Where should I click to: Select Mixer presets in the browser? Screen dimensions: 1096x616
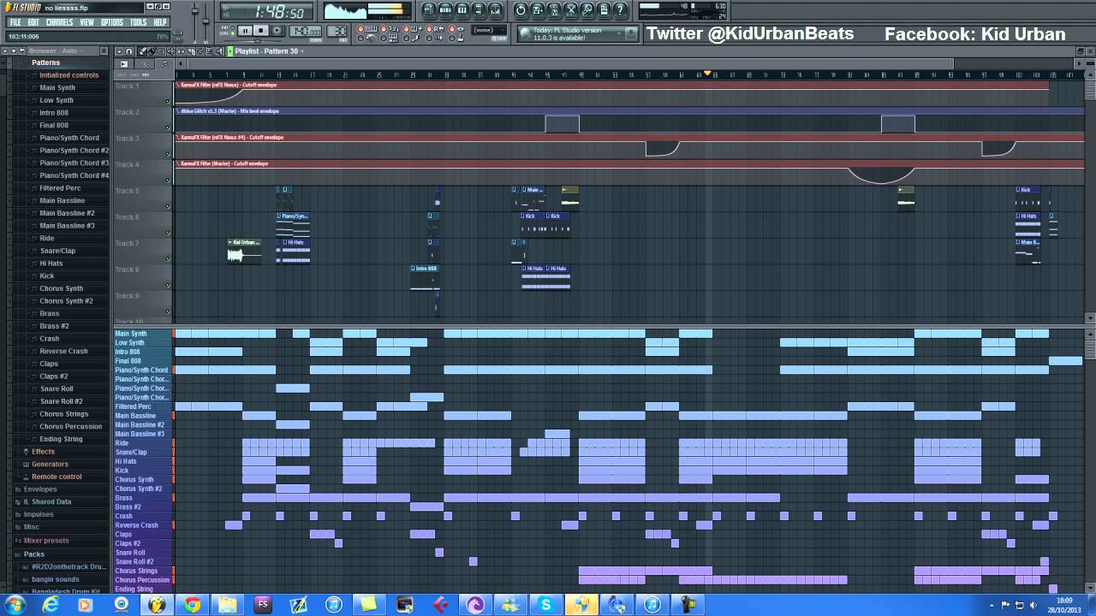pyautogui.click(x=46, y=540)
